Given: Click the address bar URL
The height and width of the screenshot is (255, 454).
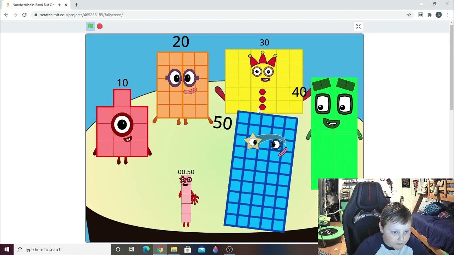Looking at the screenshot, I should click(82, 15).
